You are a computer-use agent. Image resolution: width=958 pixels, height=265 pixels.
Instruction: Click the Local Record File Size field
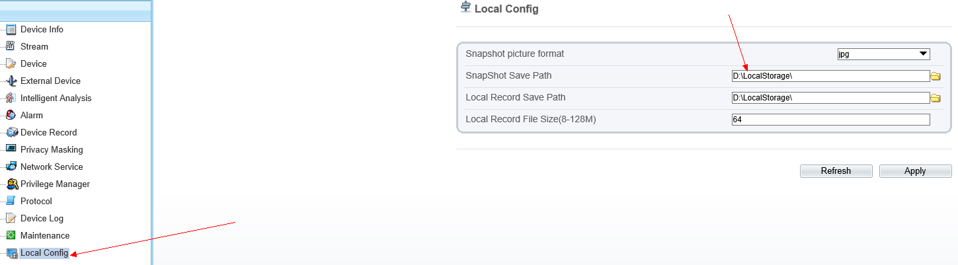click(x=830, y=120)
